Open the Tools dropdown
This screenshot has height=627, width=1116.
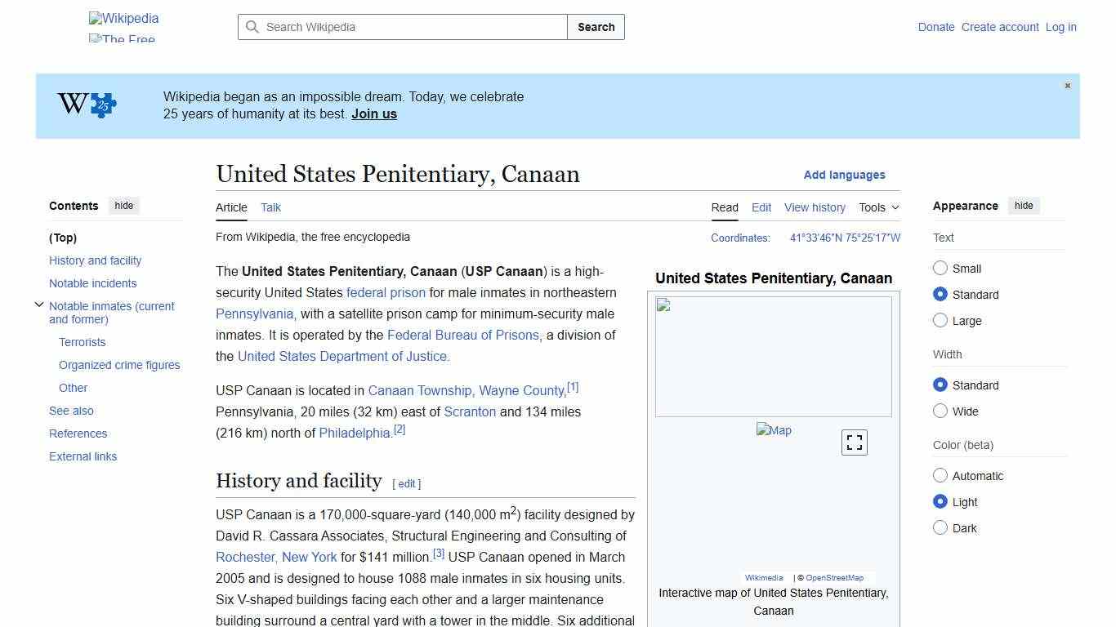(877, 207)
